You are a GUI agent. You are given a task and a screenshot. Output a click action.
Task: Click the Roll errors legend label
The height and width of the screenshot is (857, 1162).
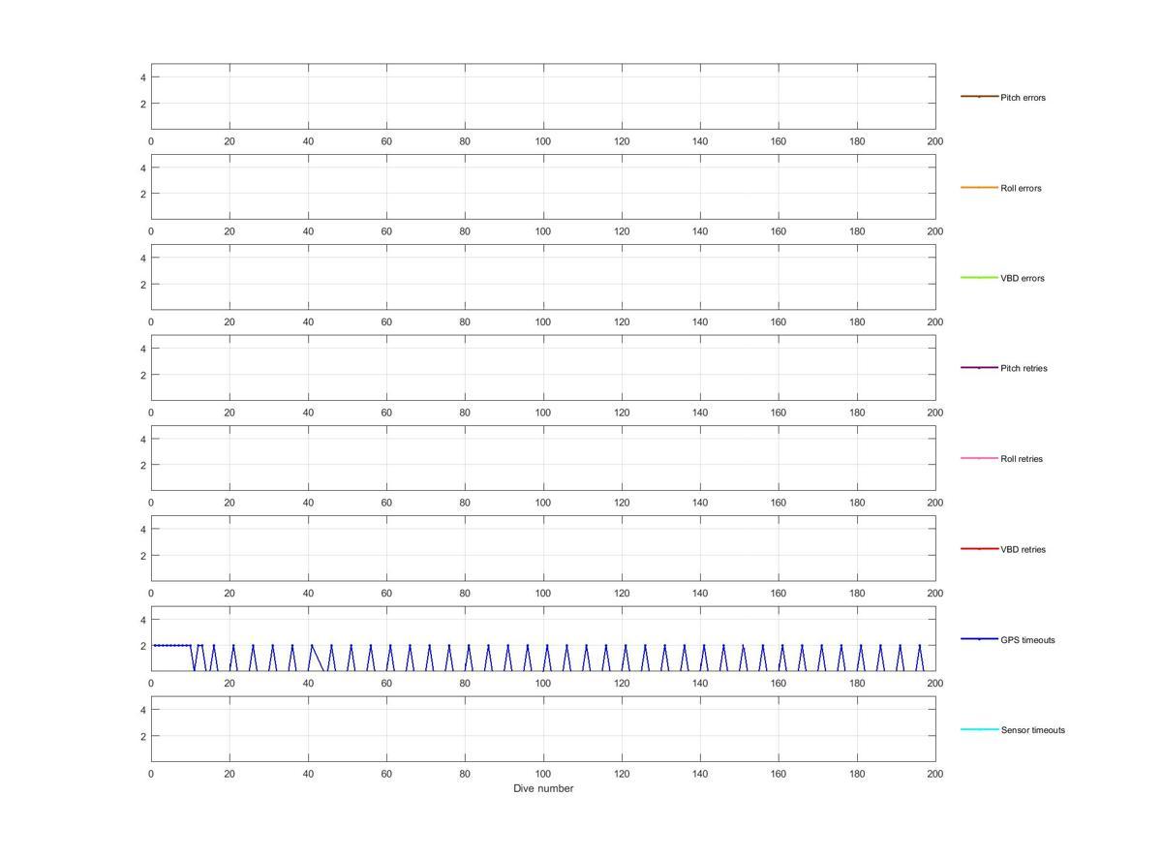click(1021, 188)
